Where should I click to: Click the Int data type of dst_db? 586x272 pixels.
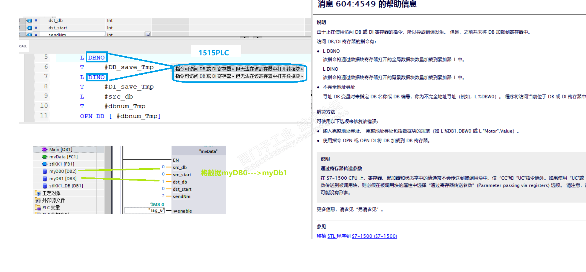tap(110, 20)
